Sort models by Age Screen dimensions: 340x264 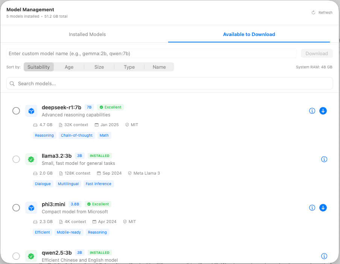(69, 67)
